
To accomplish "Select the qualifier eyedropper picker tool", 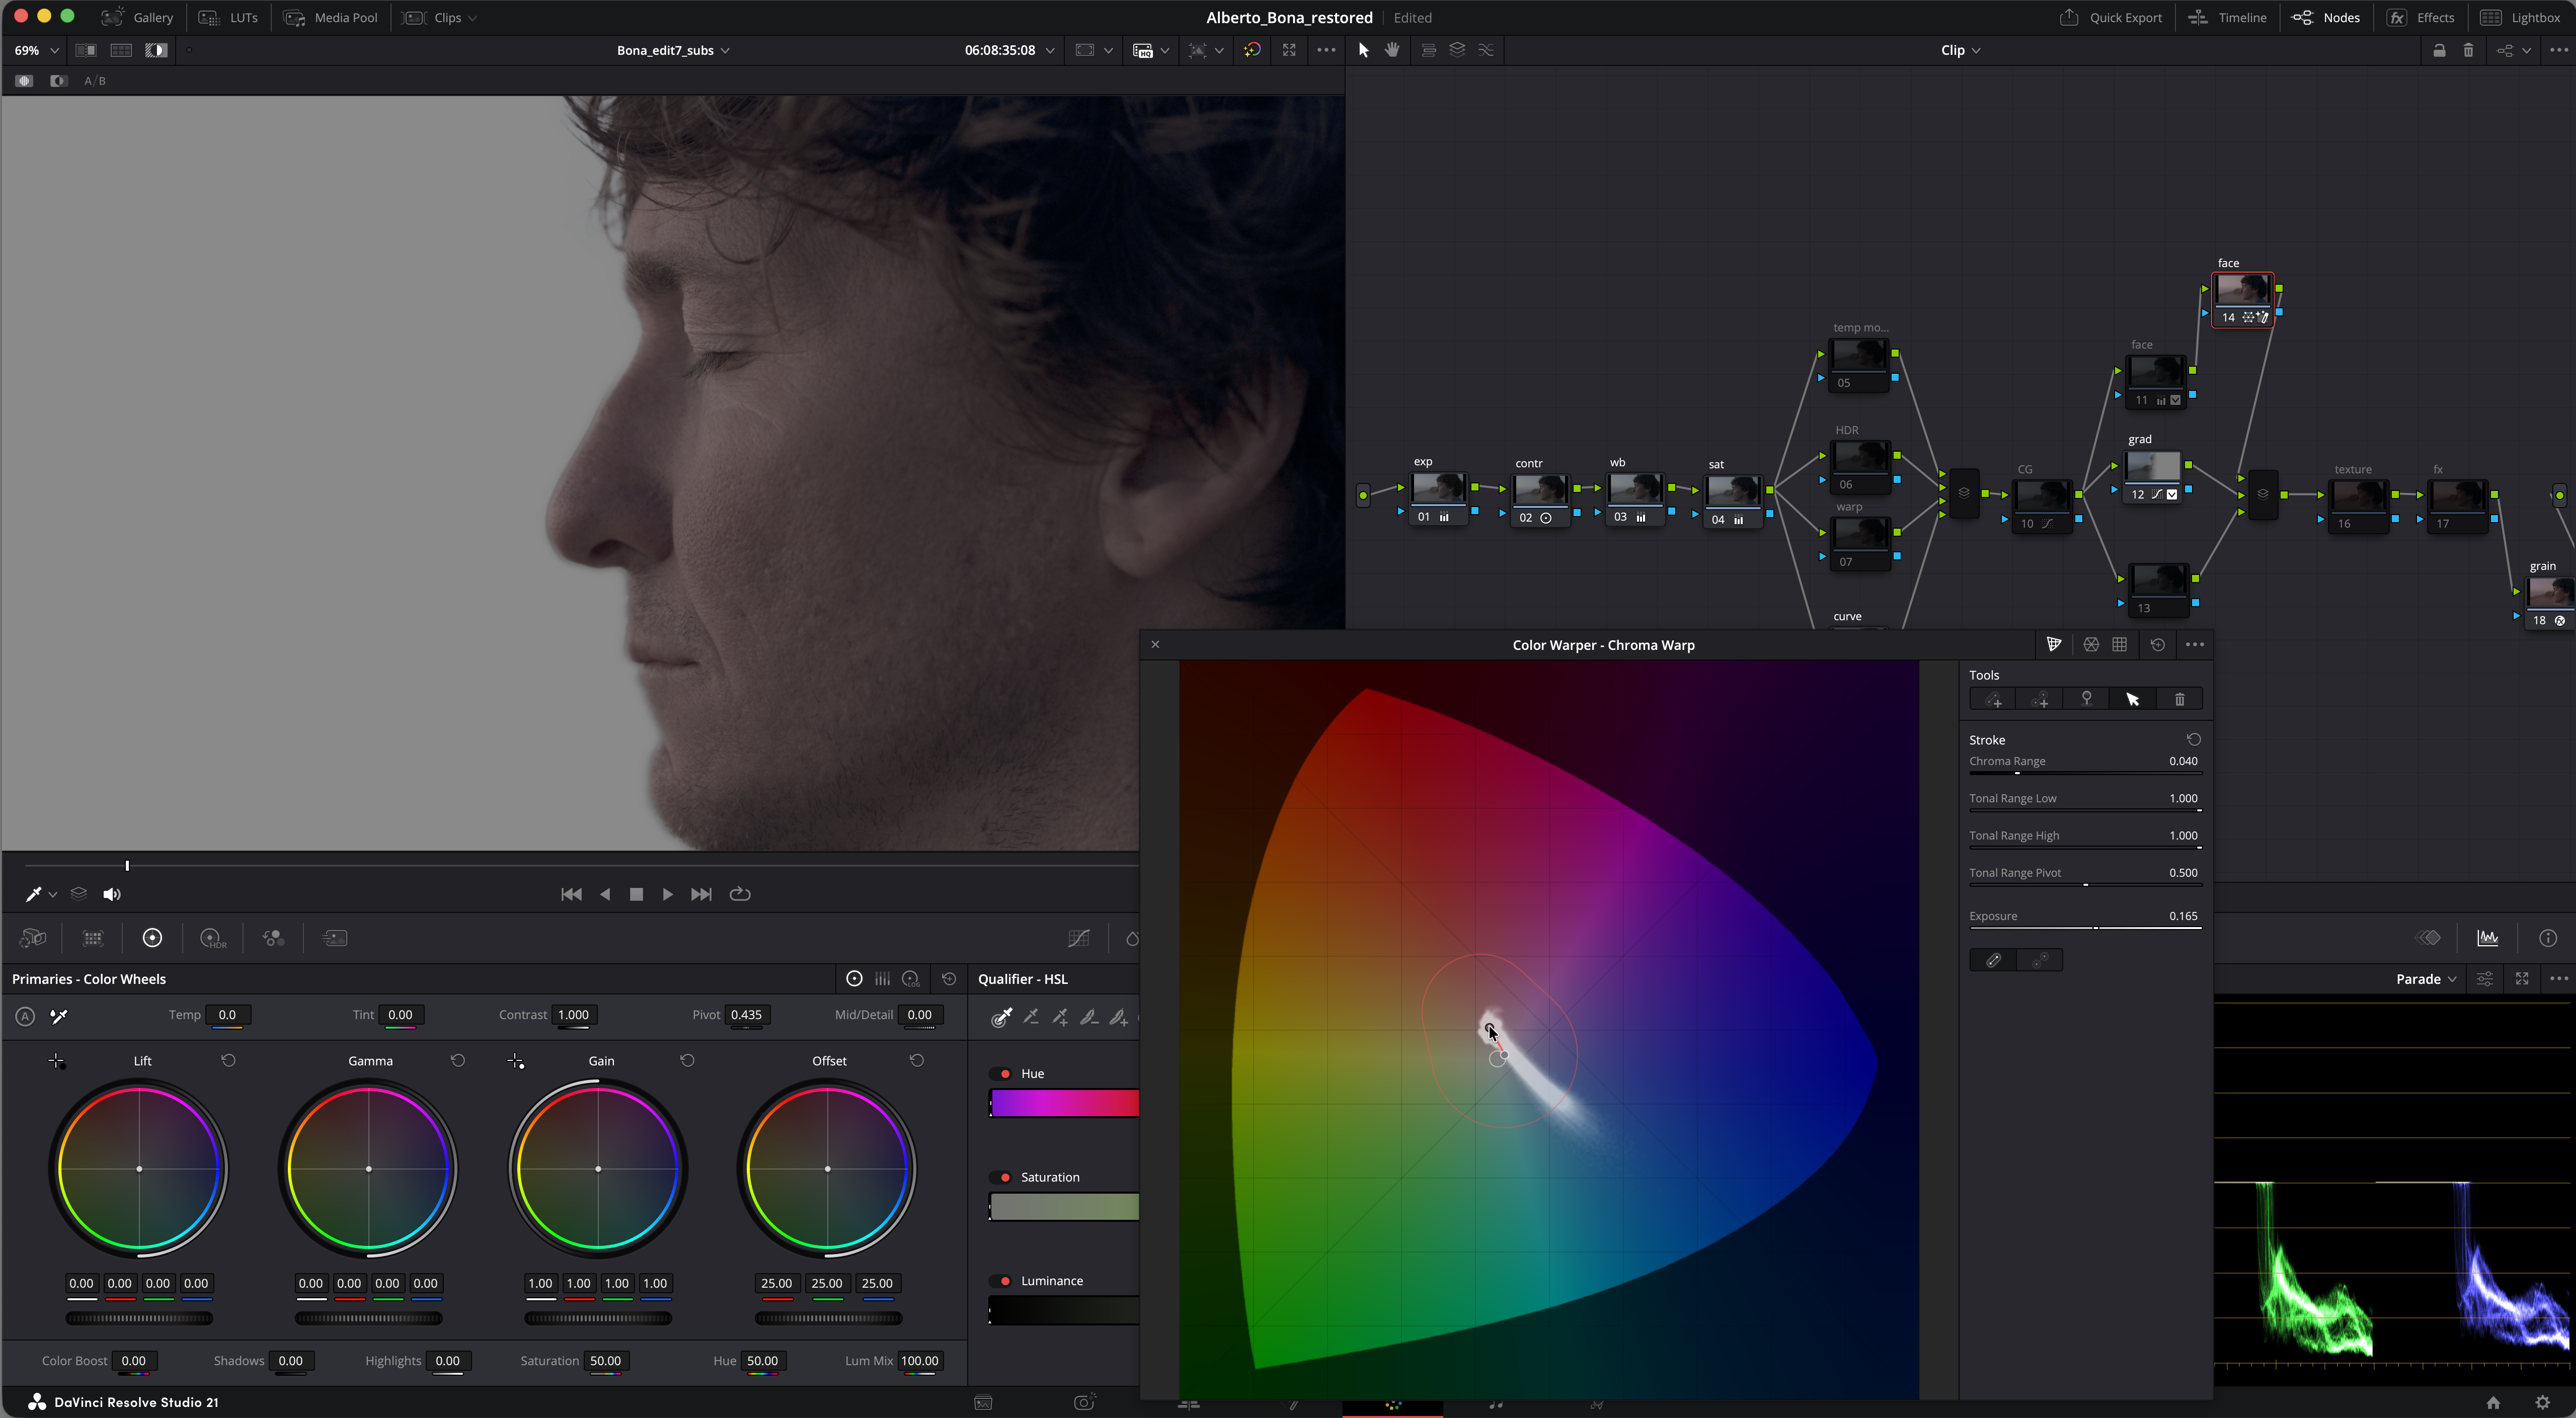I will [1000, 1017].
